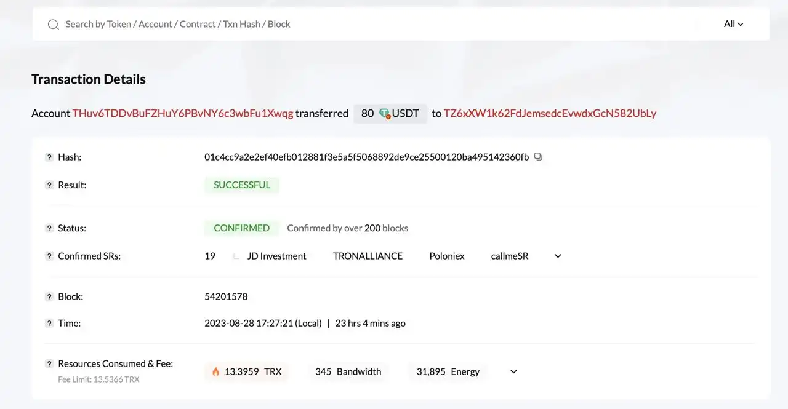Click the USDT token logo icon
This screenshot has width=788, height=409.
[x=385, y=114]
